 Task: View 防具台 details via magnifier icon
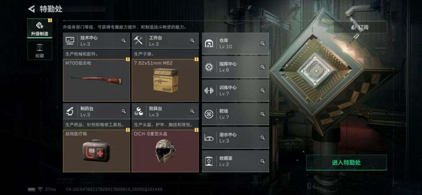tap(192, 111)
